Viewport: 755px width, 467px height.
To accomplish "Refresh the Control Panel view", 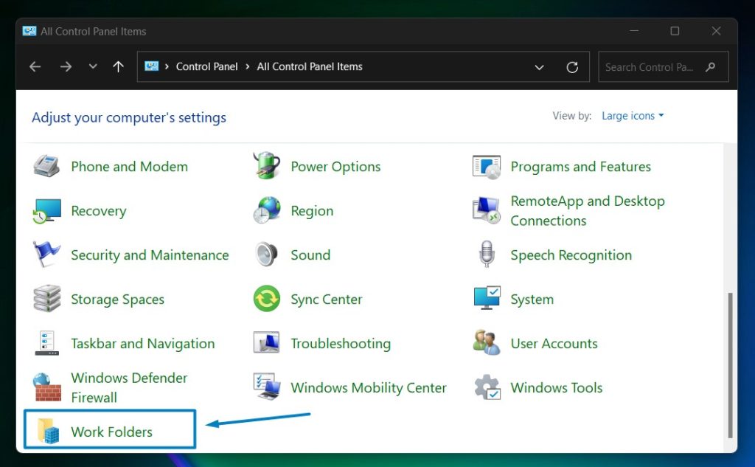I will click(x=572, y=66).
